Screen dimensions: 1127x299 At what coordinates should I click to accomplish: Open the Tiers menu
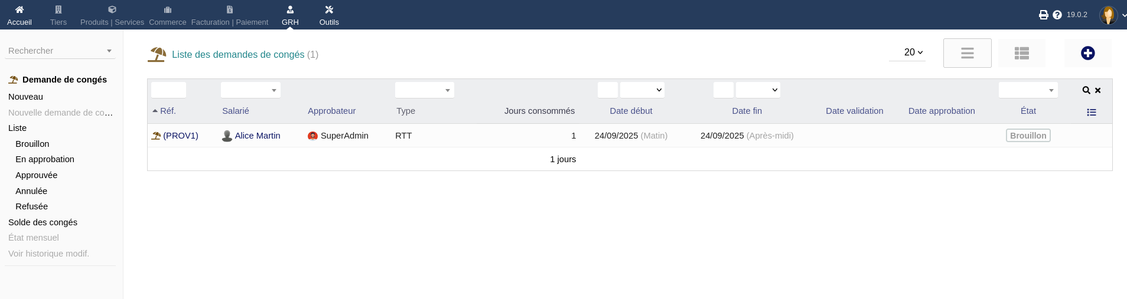(x=58, y=15)
